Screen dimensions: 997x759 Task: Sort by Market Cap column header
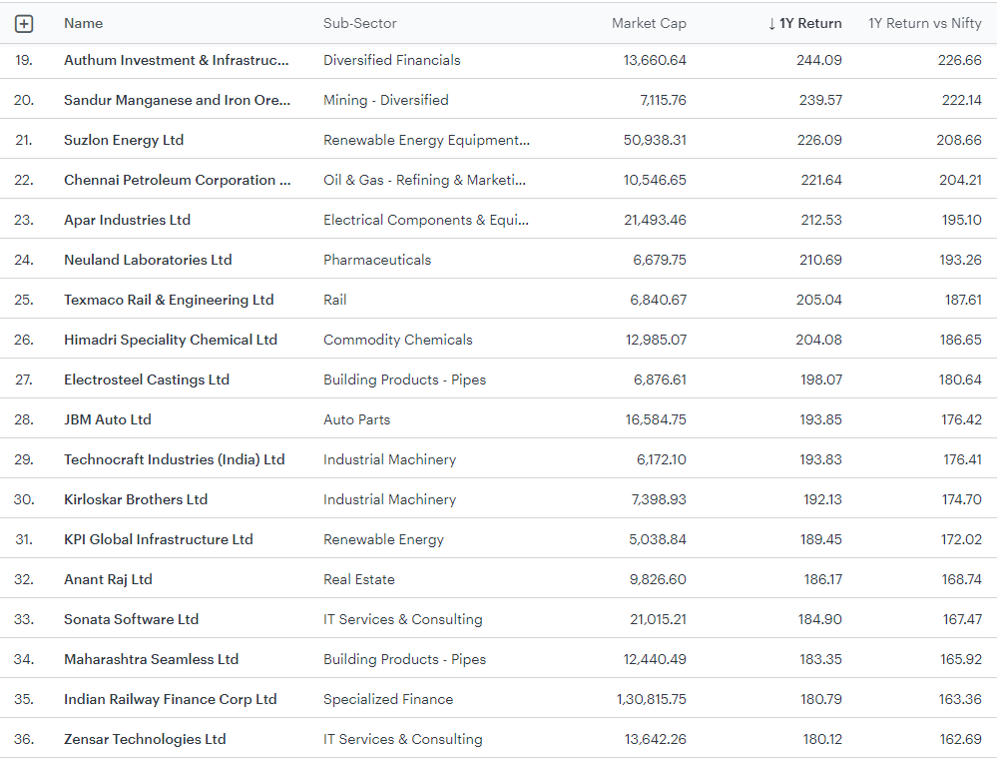click(649, 24)
